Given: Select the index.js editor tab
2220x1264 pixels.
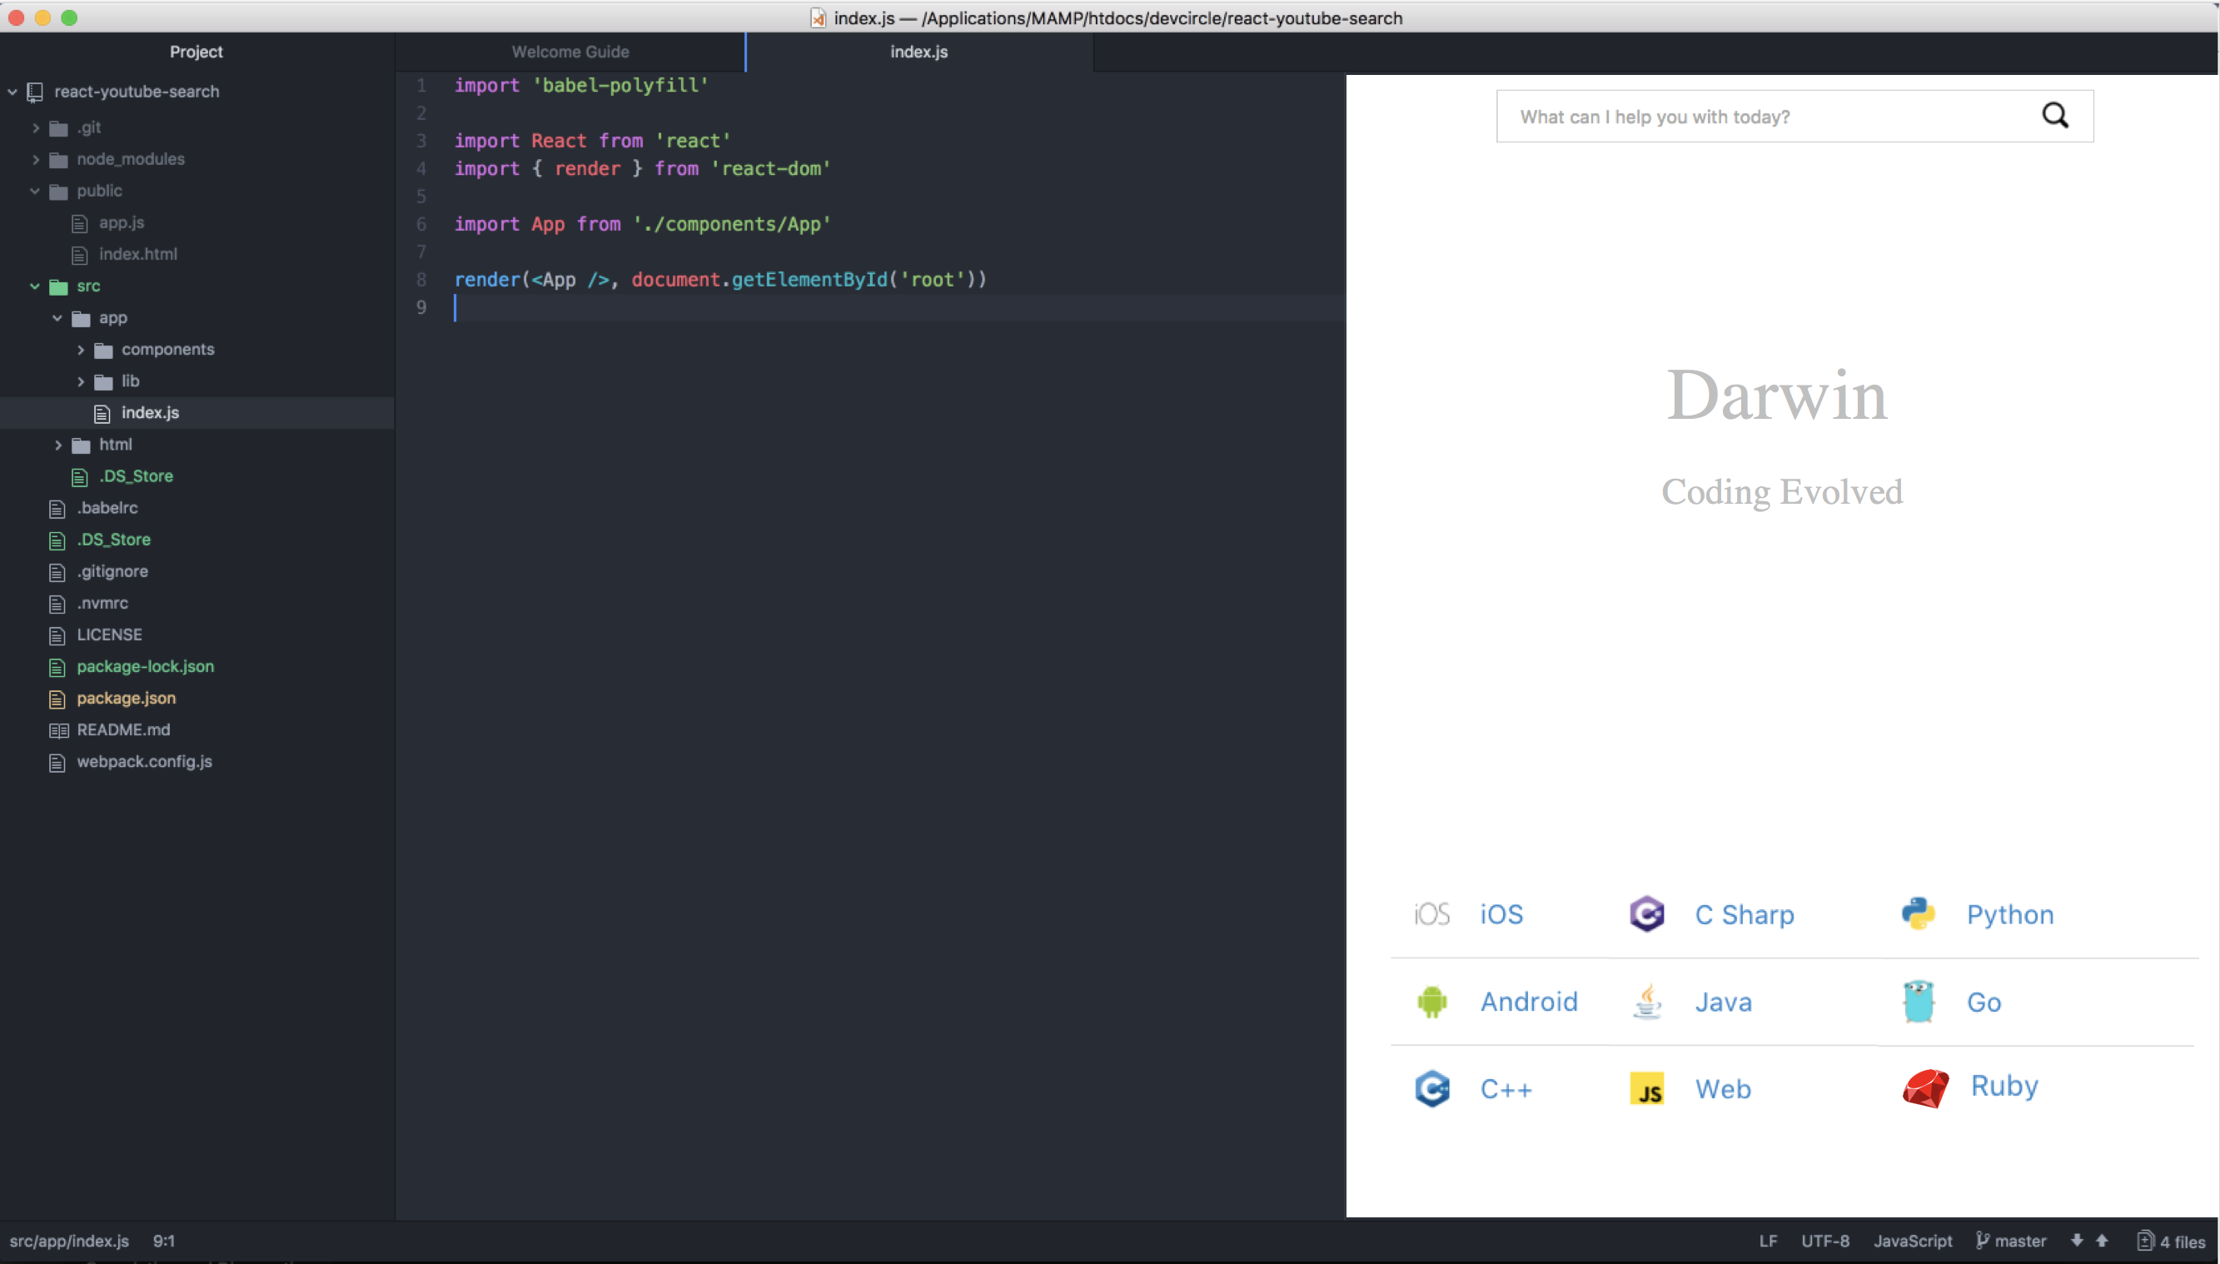Looking at the screenshot, I should point(918,52).
